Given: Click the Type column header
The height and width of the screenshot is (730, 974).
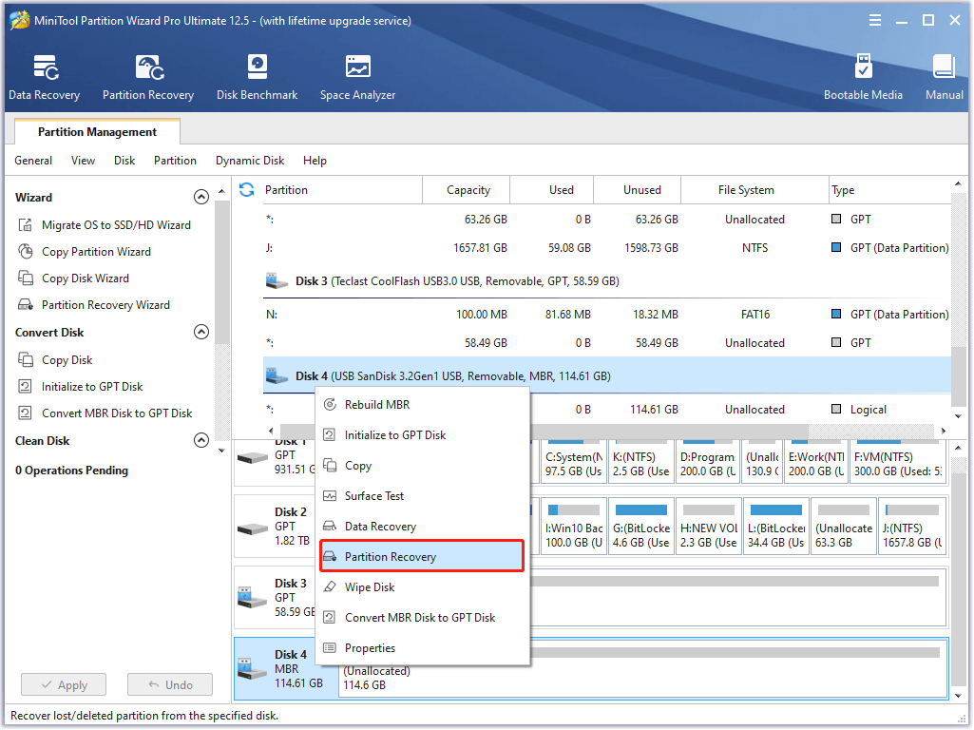Looking at the screenshot, I should coord(889,189).
